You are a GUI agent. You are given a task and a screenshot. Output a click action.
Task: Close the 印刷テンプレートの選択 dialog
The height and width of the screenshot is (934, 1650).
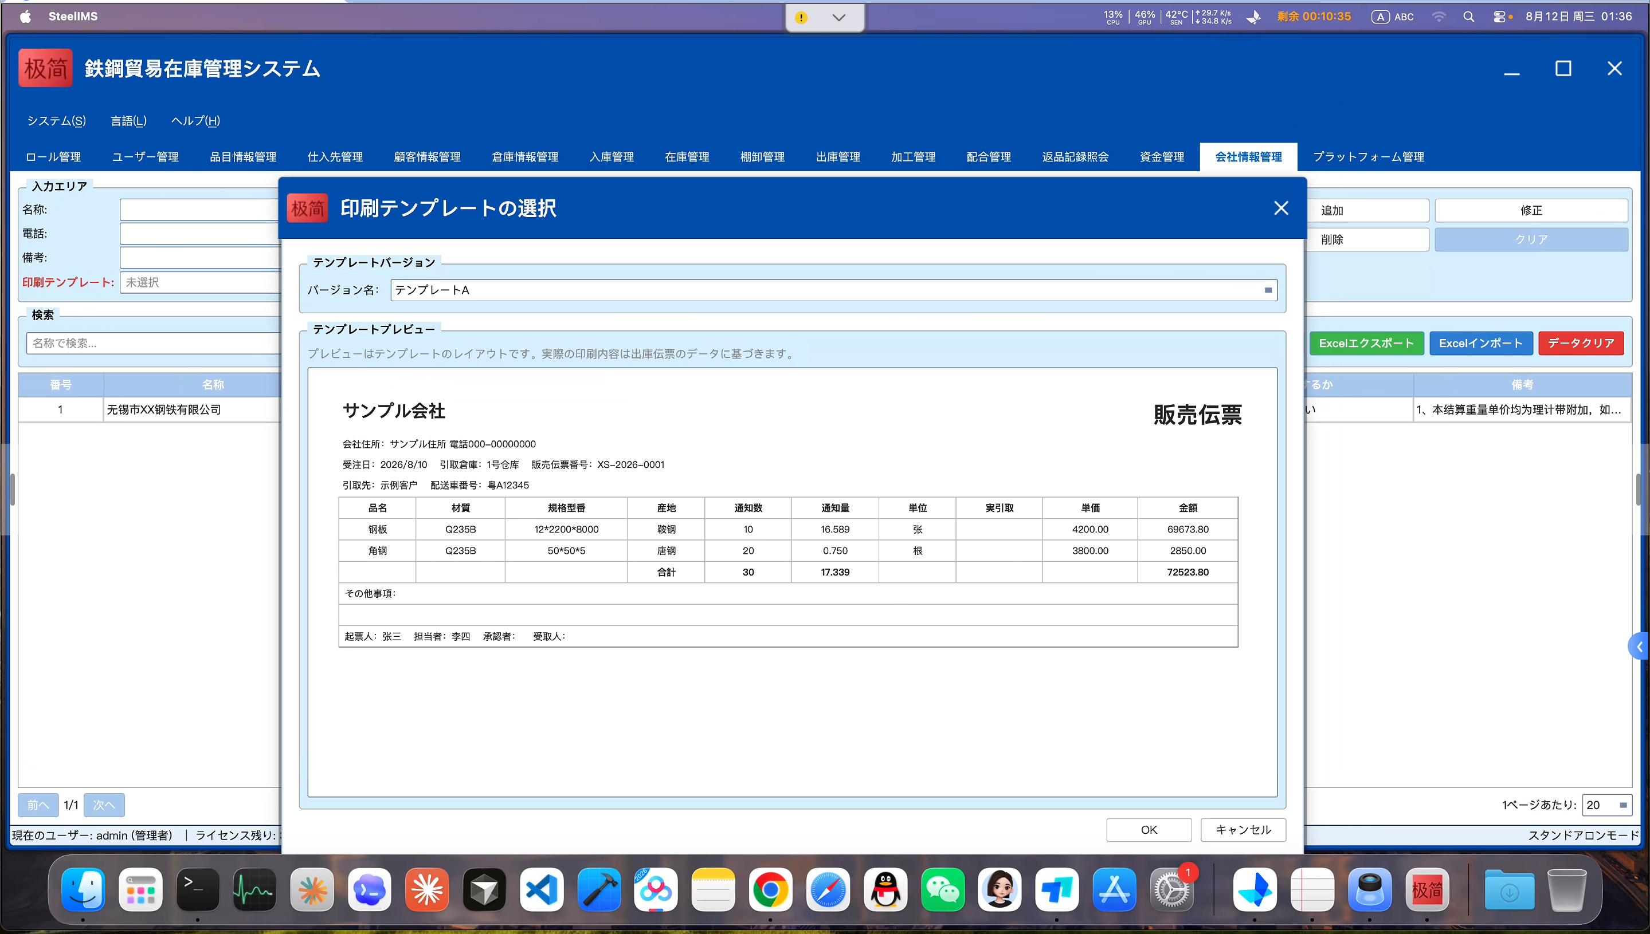pos(1281,208)
